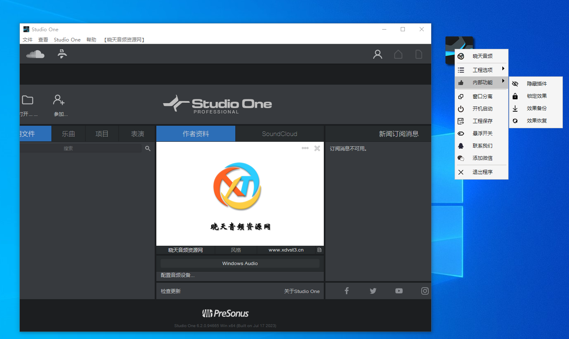
Task: Open the 查看 menu
Action: 43,40
